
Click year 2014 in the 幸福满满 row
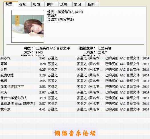click(x=146, y=104)
